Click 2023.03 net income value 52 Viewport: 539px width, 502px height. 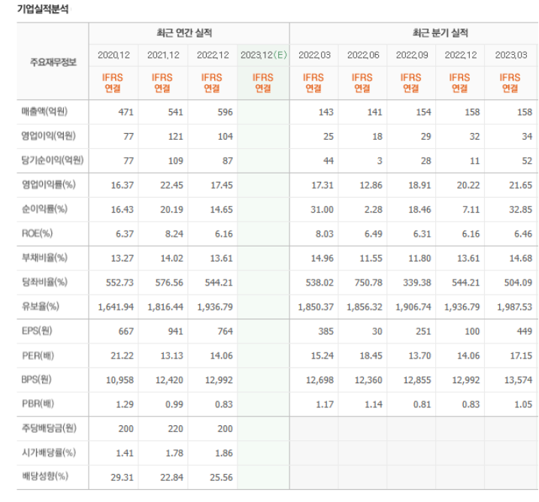(527, 161)
